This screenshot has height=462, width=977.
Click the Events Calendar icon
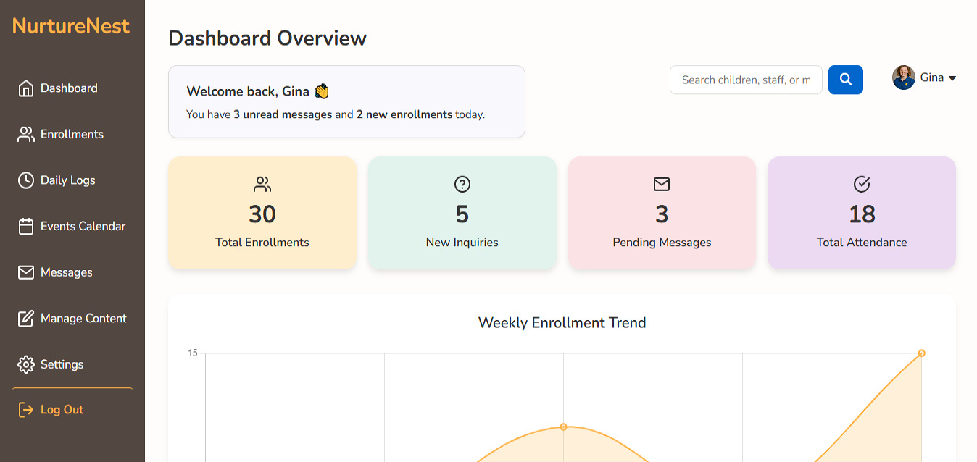tap(26, 226)
